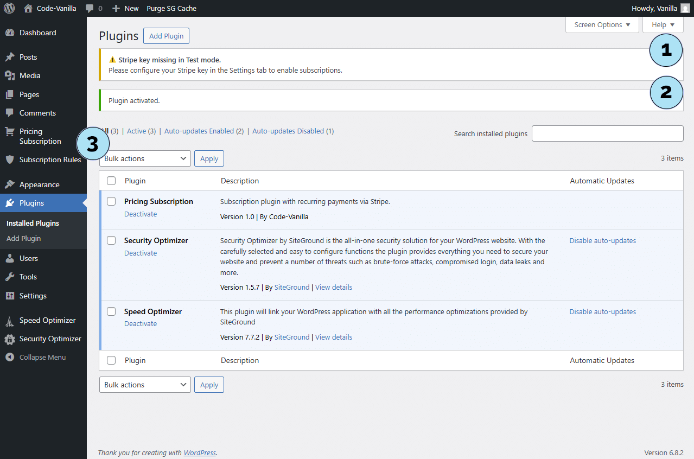Toggle the select-all checkbox in table header
Screen dimensions: 694x459
point(111,181)
